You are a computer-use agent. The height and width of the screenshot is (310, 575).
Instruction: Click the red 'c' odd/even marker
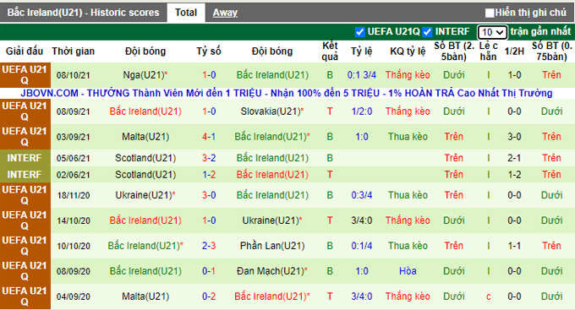point(488,296)
